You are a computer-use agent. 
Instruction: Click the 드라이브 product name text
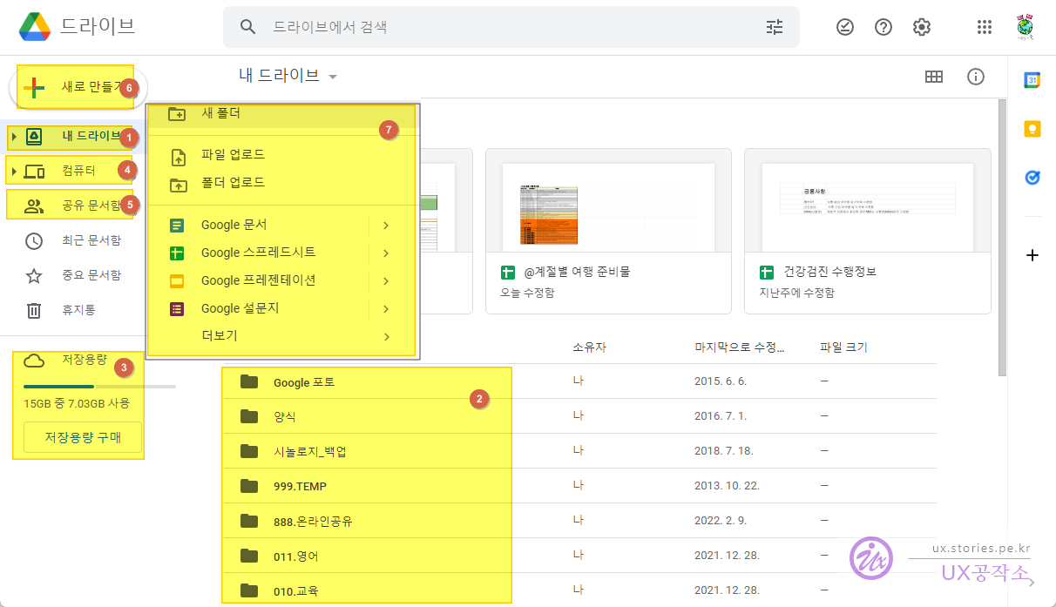coord(98,26)
